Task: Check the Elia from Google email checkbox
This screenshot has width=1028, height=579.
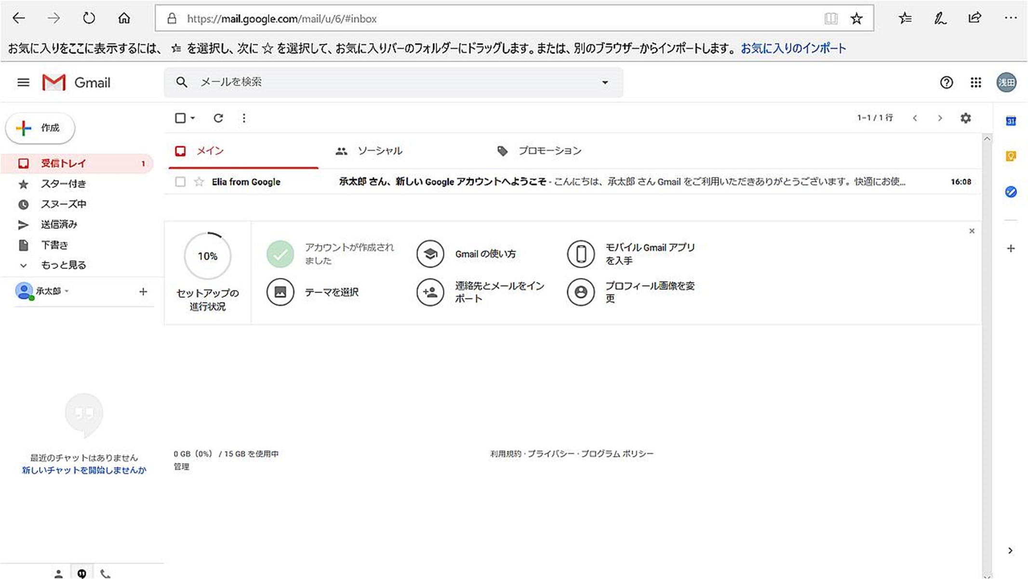Action: [x=180, y=182]
